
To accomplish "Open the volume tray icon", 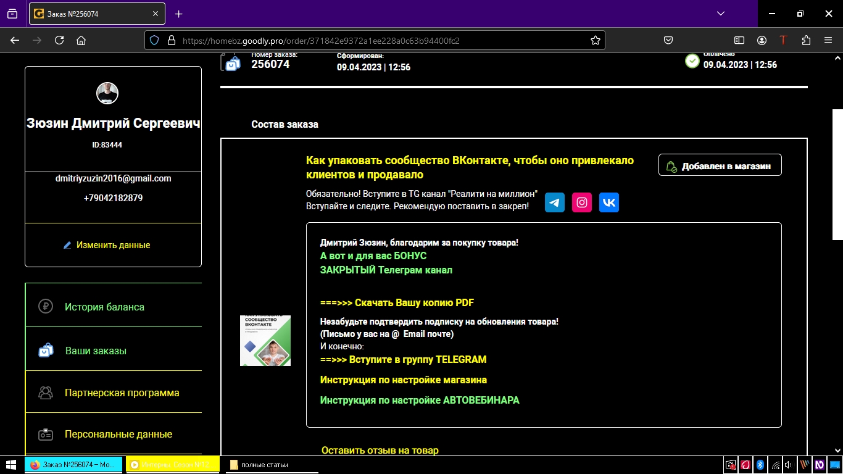I will [x=789, y=465].
